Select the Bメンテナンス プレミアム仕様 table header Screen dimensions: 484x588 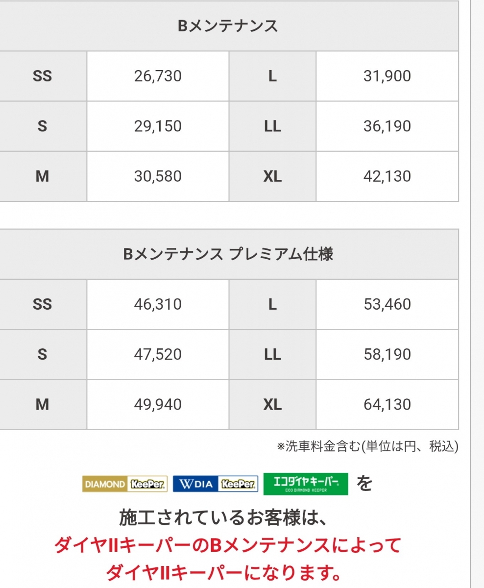pos(228,254)
